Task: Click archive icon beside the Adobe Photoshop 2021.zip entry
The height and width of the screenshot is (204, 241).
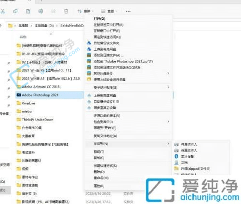Action: coord(89,61)
